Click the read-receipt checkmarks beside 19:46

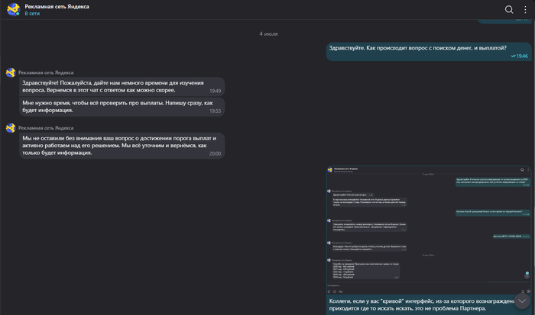coord(513,56)
